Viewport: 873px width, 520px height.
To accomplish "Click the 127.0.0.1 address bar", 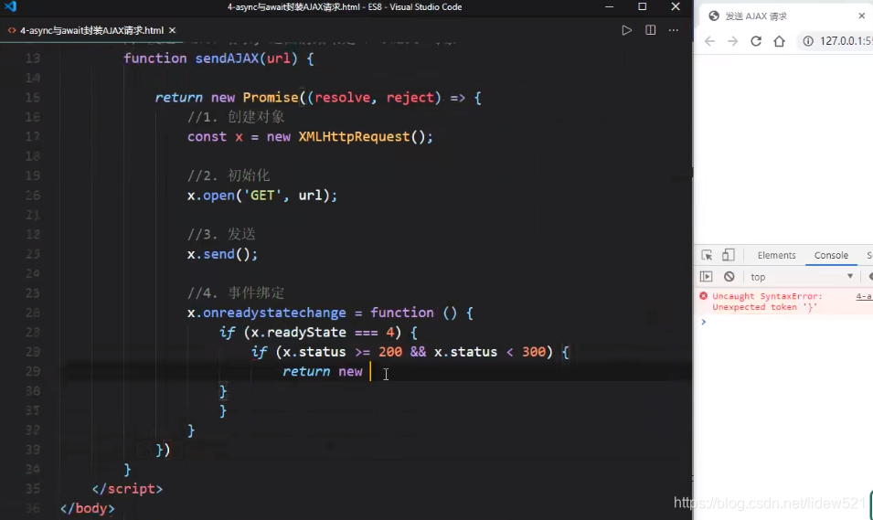I will click(x=846, y=41).
